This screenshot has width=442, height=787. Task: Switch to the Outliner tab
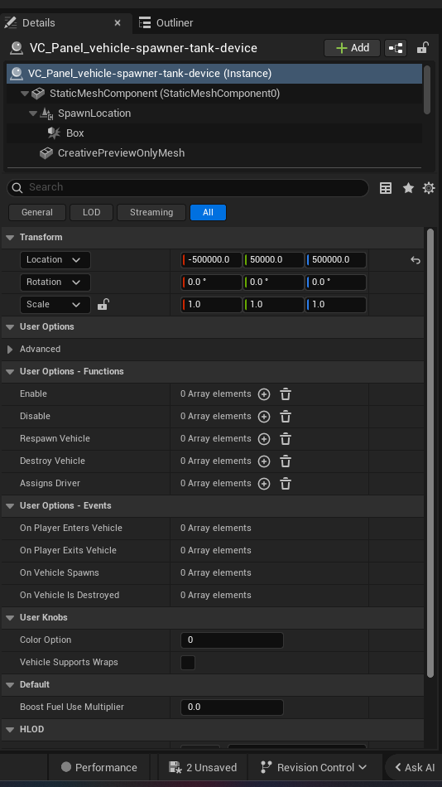click(x=166, y=22)
